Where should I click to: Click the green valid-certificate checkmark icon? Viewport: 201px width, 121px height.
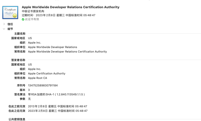pos(23,19)
